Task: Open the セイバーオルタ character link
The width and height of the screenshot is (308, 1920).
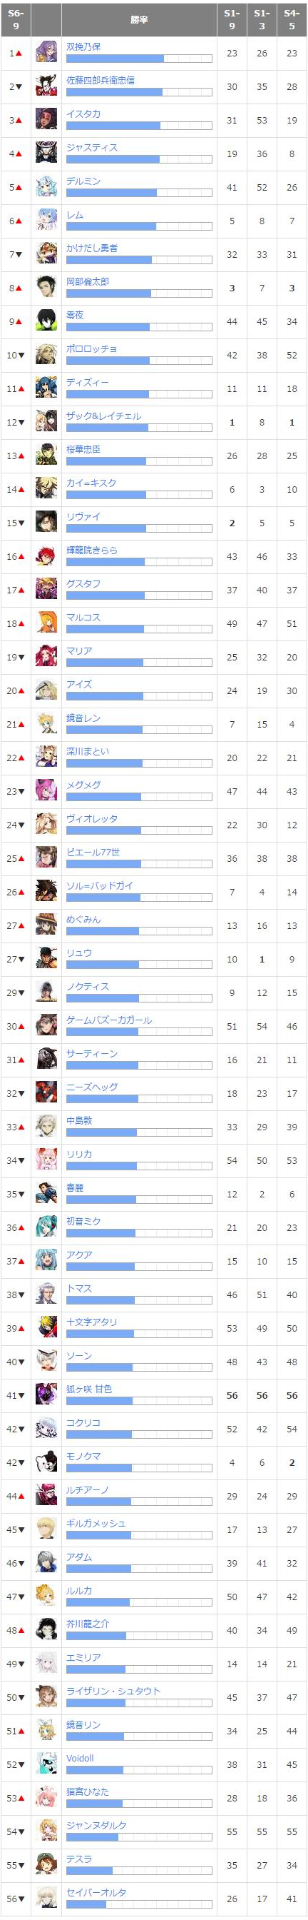Action: click(96, 1891)
